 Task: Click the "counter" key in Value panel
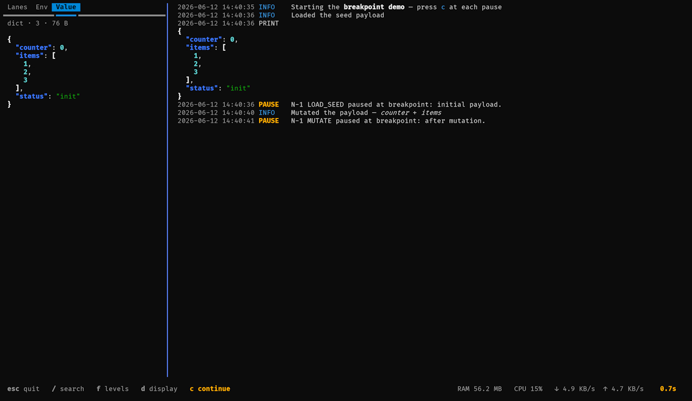(34, 48)
